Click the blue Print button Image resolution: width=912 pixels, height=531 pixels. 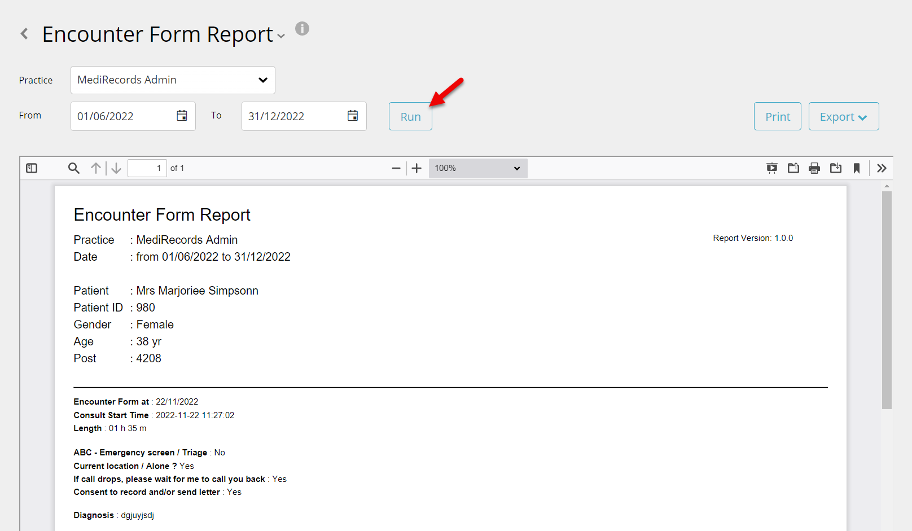[777, 116]
